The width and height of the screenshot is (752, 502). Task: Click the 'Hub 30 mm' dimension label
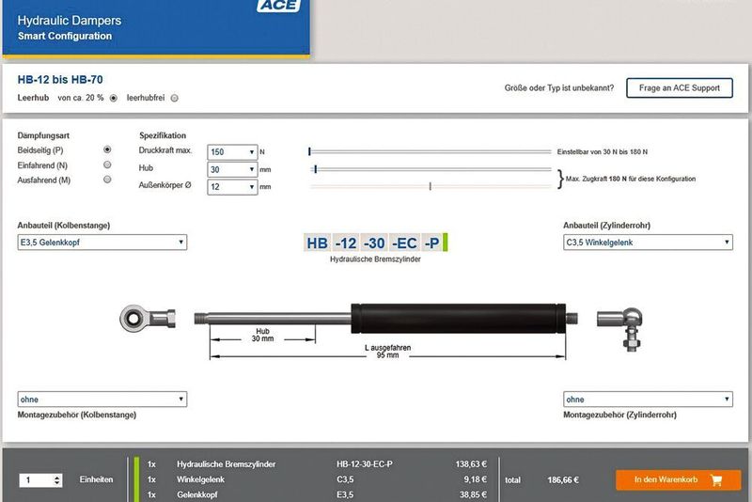point(262,335)
